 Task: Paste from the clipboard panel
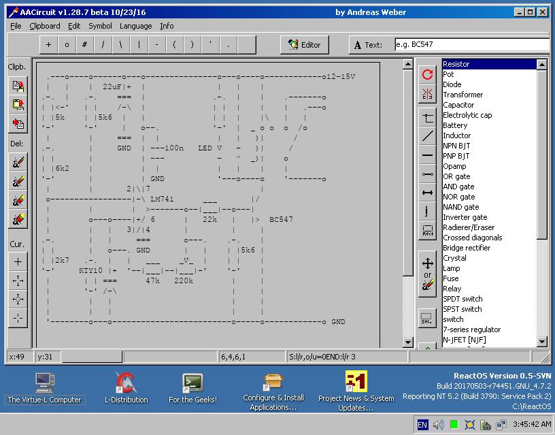tap(18, 125)
